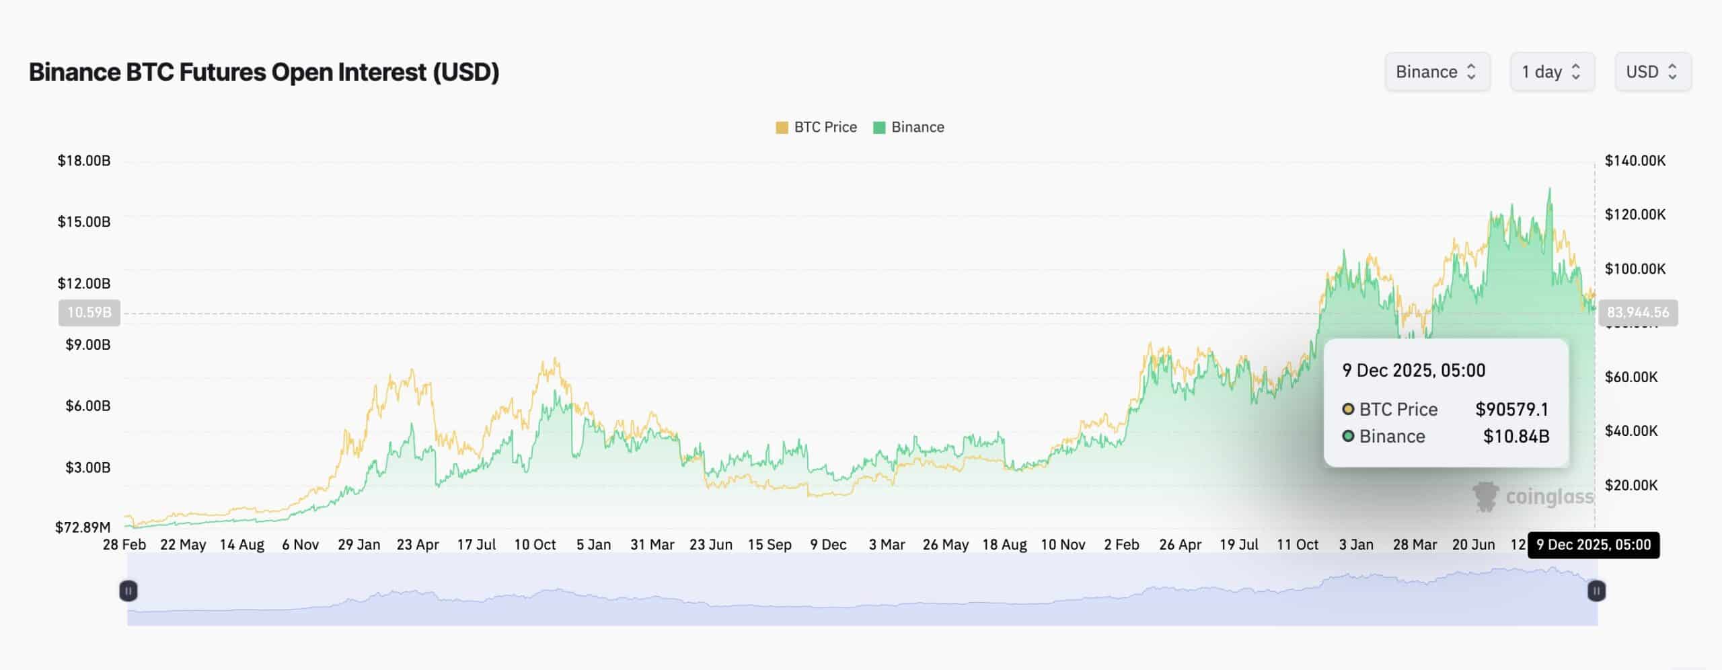Click the $90579.1 BTC Price value in tooltip
Screen dimensions: 1722x670
point(1513,409)
